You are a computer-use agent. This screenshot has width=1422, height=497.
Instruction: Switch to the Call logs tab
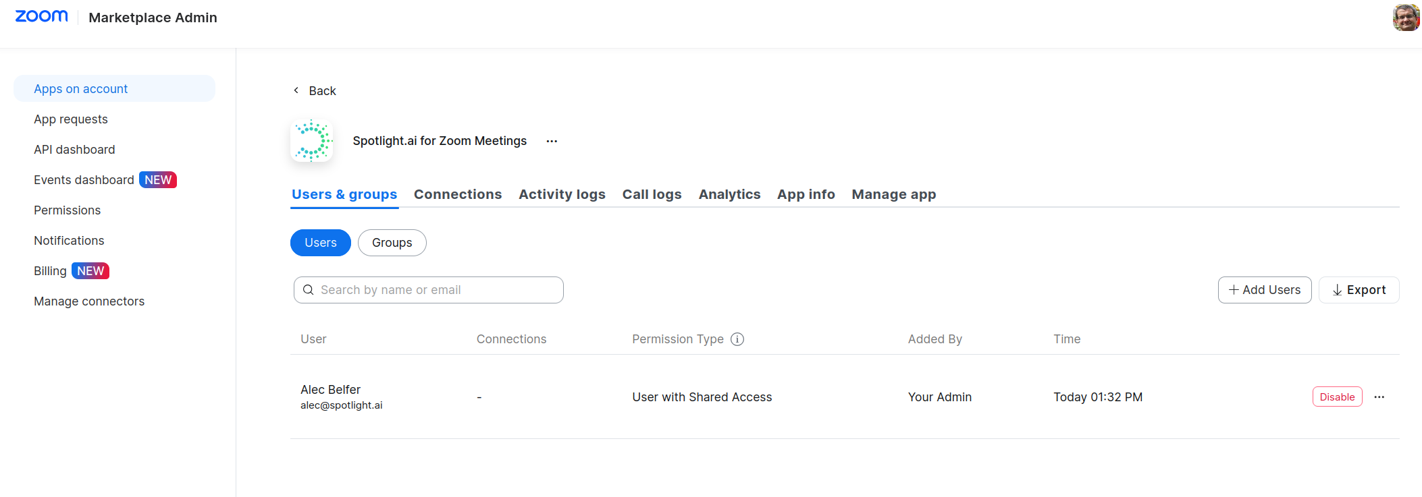[x=652, y=194]
